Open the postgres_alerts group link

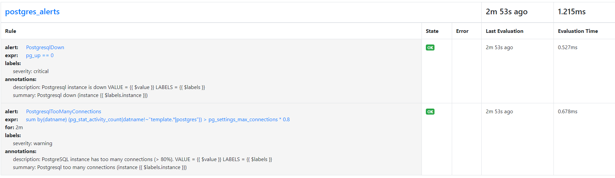(32, 12)
